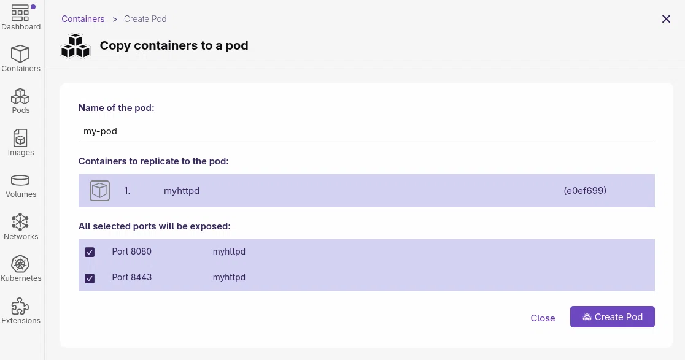
Task: Uncheck the Port 8443 checkbox
Action: tap(90, 278)
